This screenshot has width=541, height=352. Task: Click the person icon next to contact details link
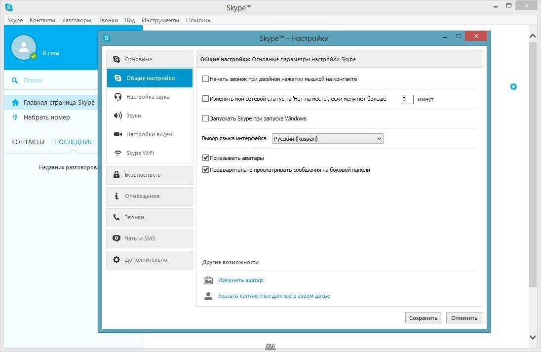[x=208, y=296]
